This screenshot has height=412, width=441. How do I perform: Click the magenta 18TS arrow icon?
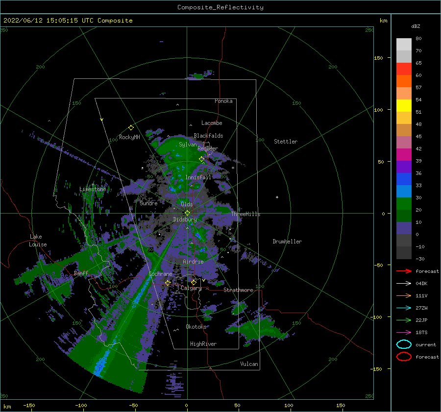(x=404, y=333)
